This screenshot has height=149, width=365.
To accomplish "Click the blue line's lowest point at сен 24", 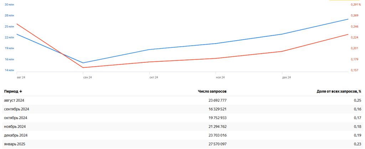I will pos(83,63).
